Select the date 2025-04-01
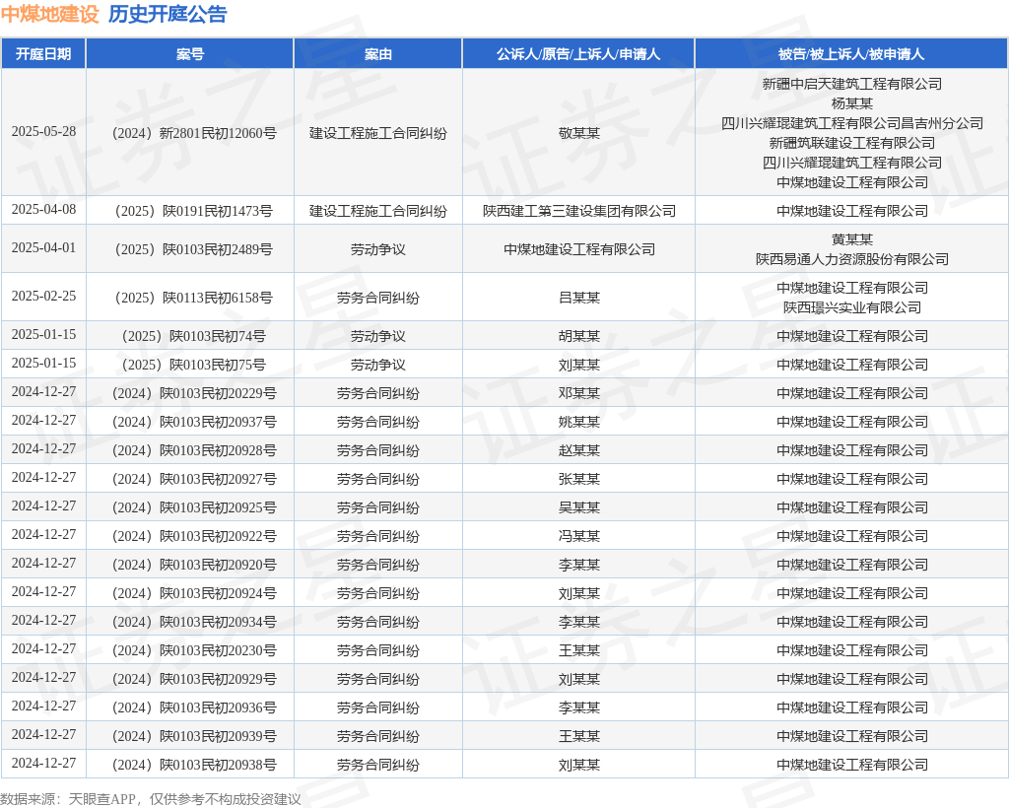The height and width of the screenshot is (808, 1009). pos(43,247)
